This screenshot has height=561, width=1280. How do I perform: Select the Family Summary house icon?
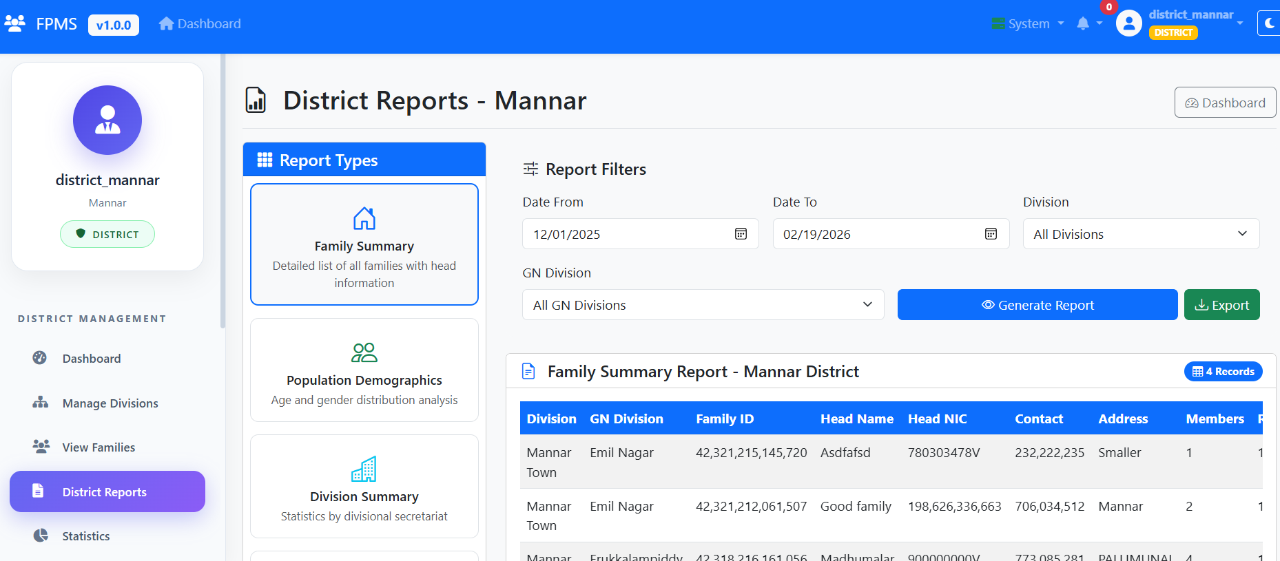[364, 219]
